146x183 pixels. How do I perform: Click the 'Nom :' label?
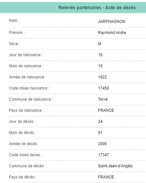point(14,21)
